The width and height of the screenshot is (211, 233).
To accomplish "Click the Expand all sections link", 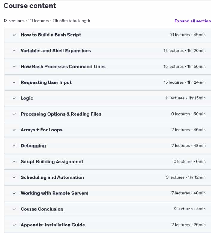I will pyautogui.click(x=193, y=21).
